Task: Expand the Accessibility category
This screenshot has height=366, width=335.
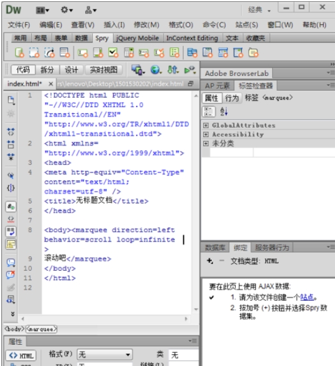Action: click(x=206, y=134)
